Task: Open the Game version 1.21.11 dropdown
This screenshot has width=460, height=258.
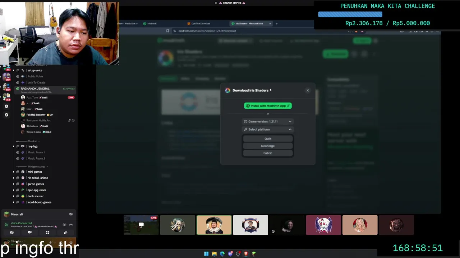Action: click(x=268, y=121)
